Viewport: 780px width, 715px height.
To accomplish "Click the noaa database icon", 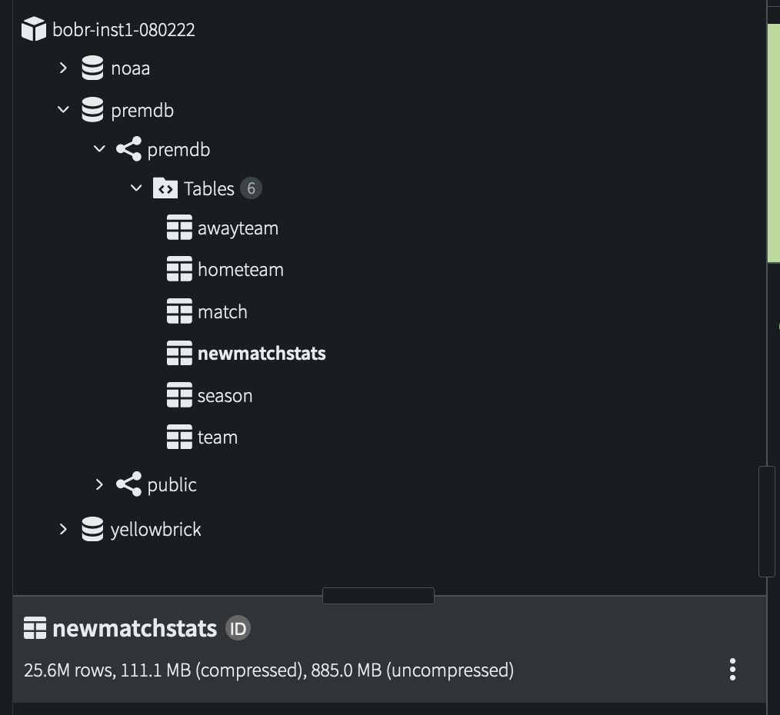I will tap(92, 68).
